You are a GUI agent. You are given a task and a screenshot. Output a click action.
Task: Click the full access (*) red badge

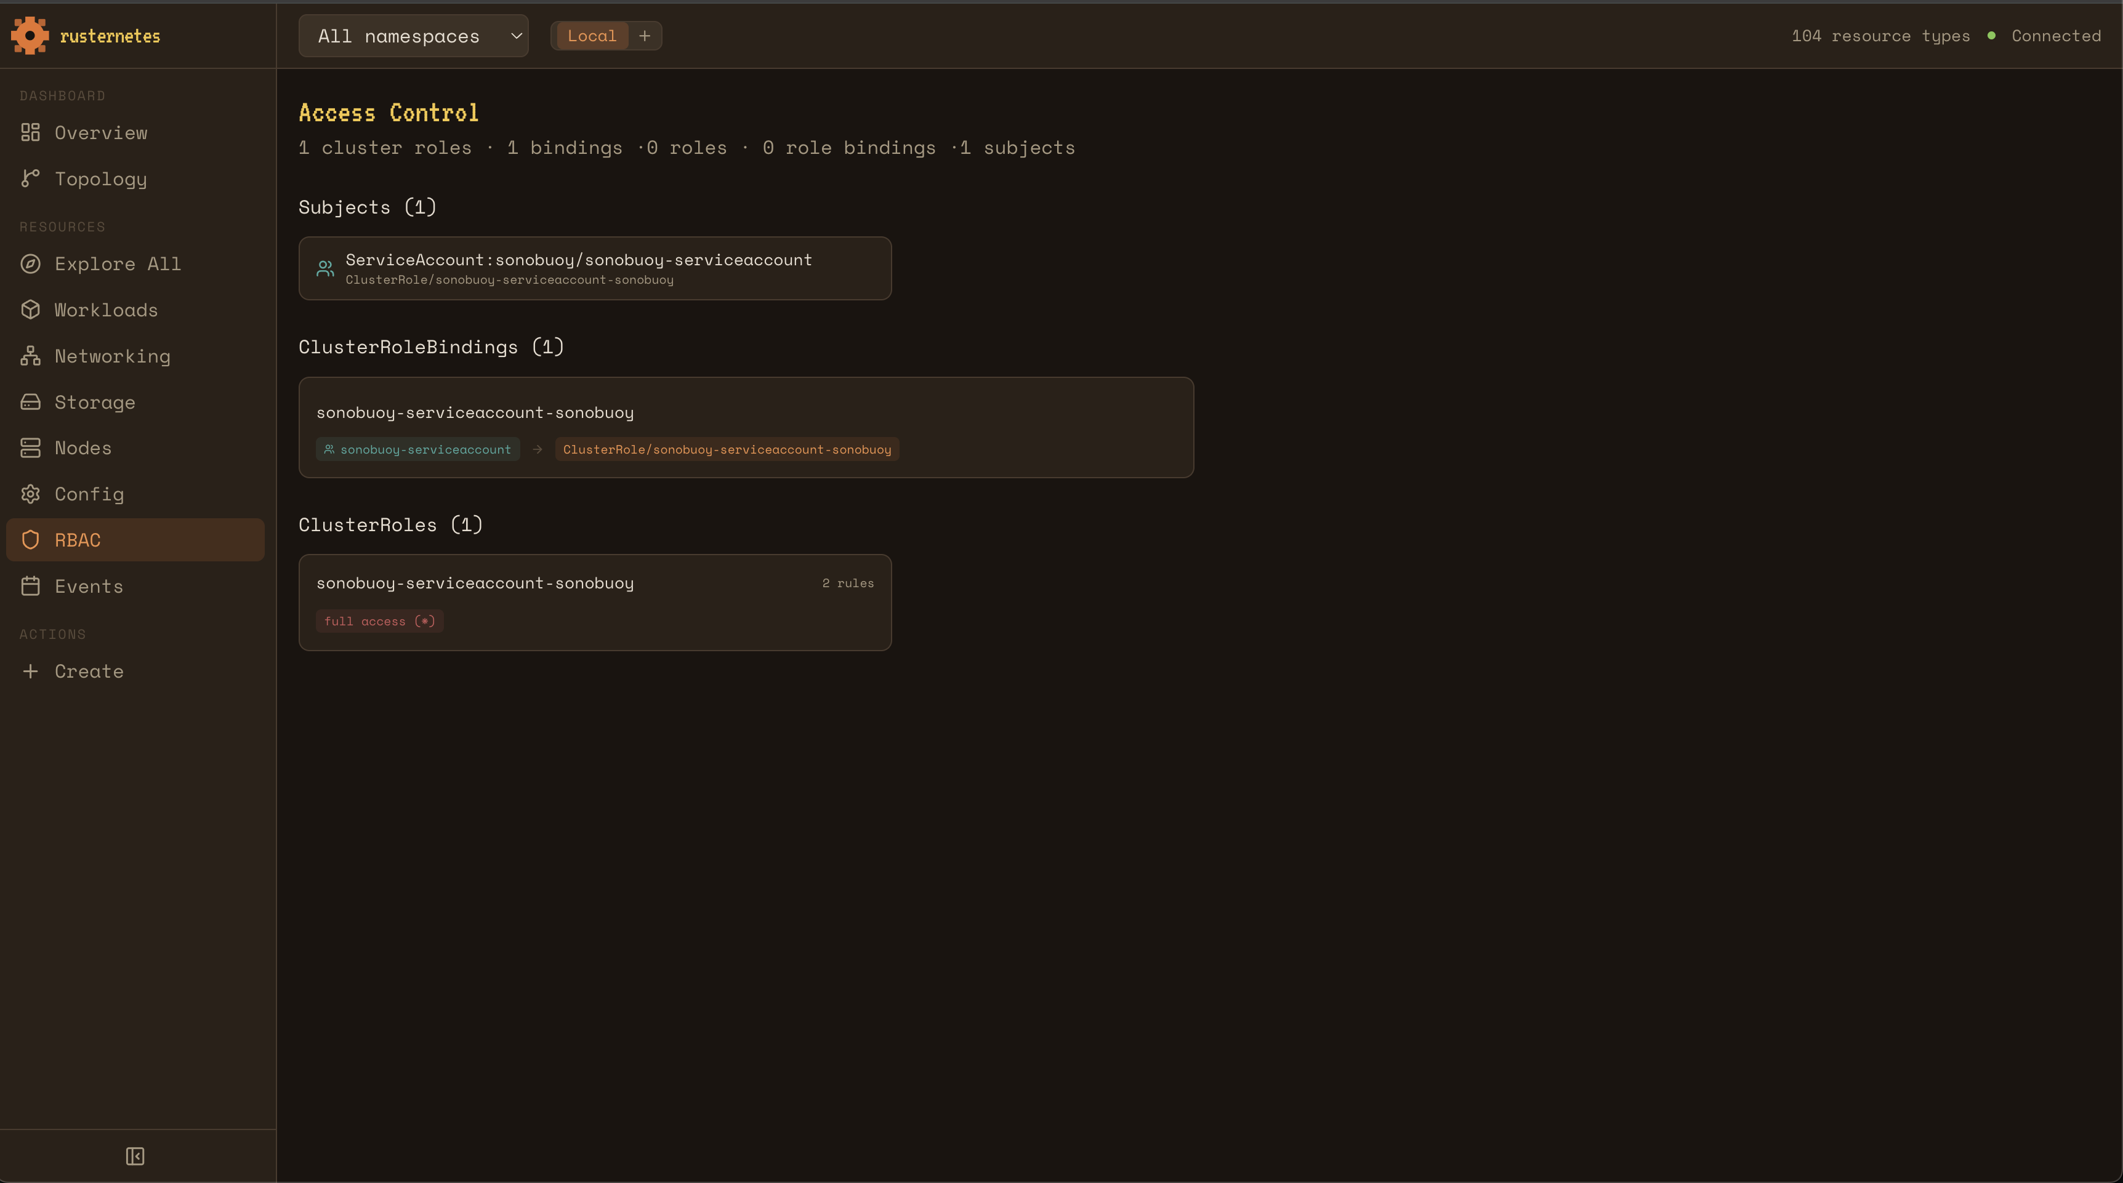click(x=379, y=621)
